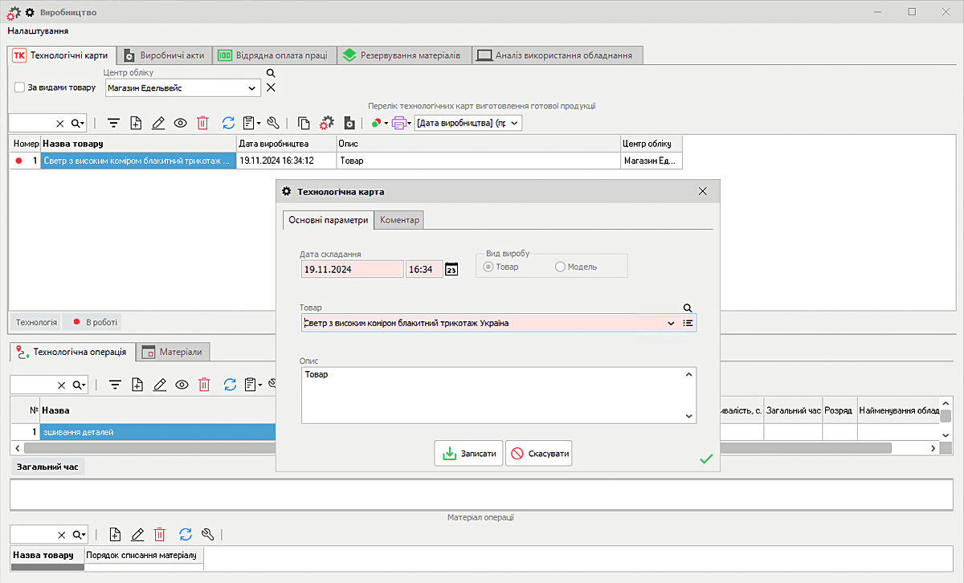Click the search magnifier above the Товар field
Image resolution: width=964 pixels, height=583 pixels.
(688, 308)
